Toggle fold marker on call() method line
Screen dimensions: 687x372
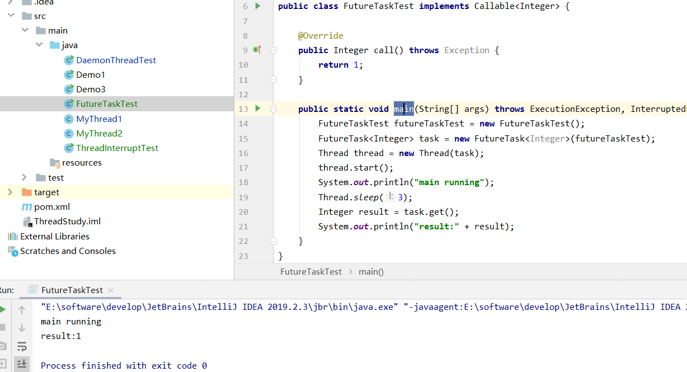click(x=274, y=50)
